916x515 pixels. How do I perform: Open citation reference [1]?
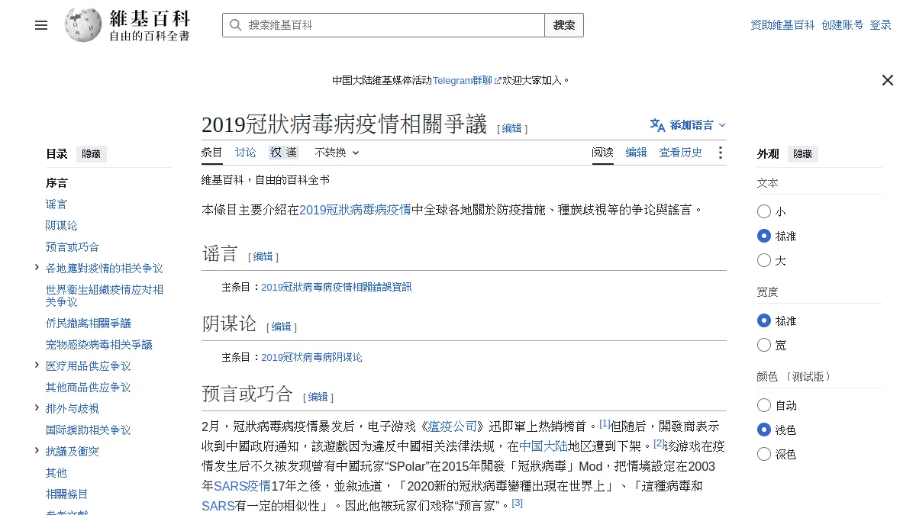click(605, 423)
